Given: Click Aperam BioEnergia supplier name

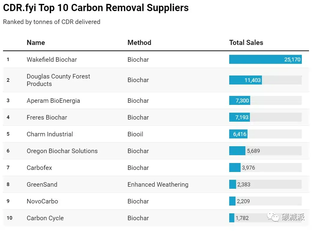Looking at the screenshot, I should tap(53, 101).
